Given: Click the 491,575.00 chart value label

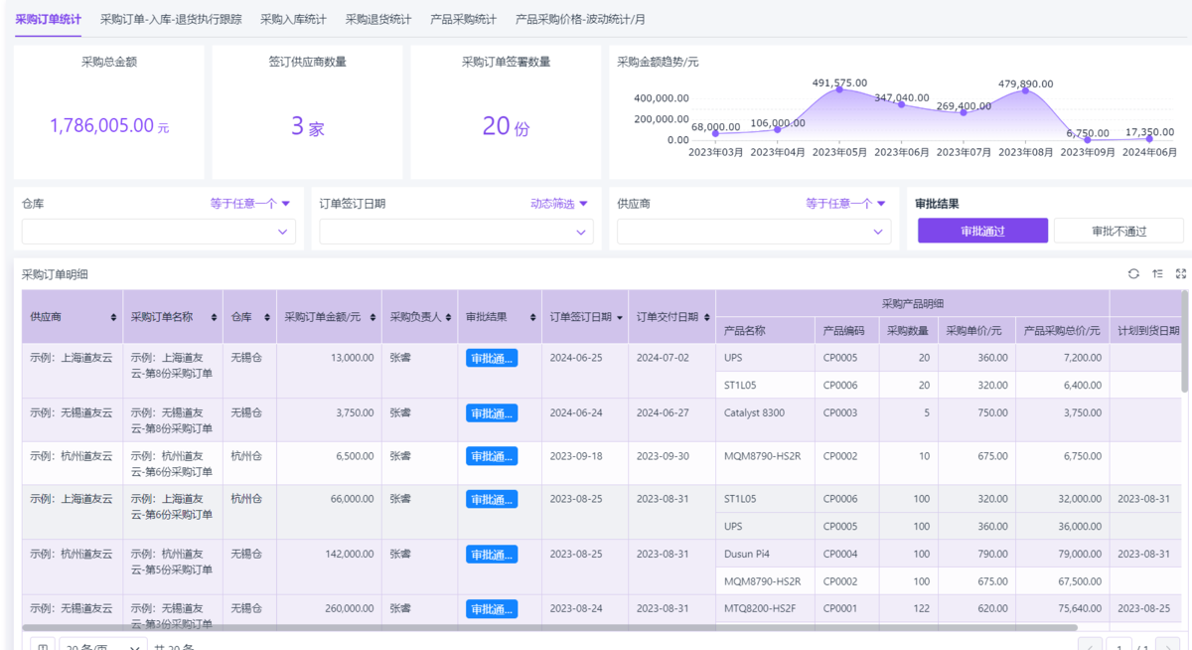Looking at the screenshot, I should tap(840, 82).
